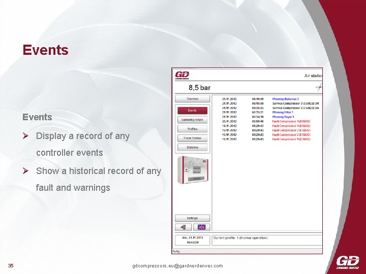
Task: Open the Profiles page
Action: pos(192,129)
